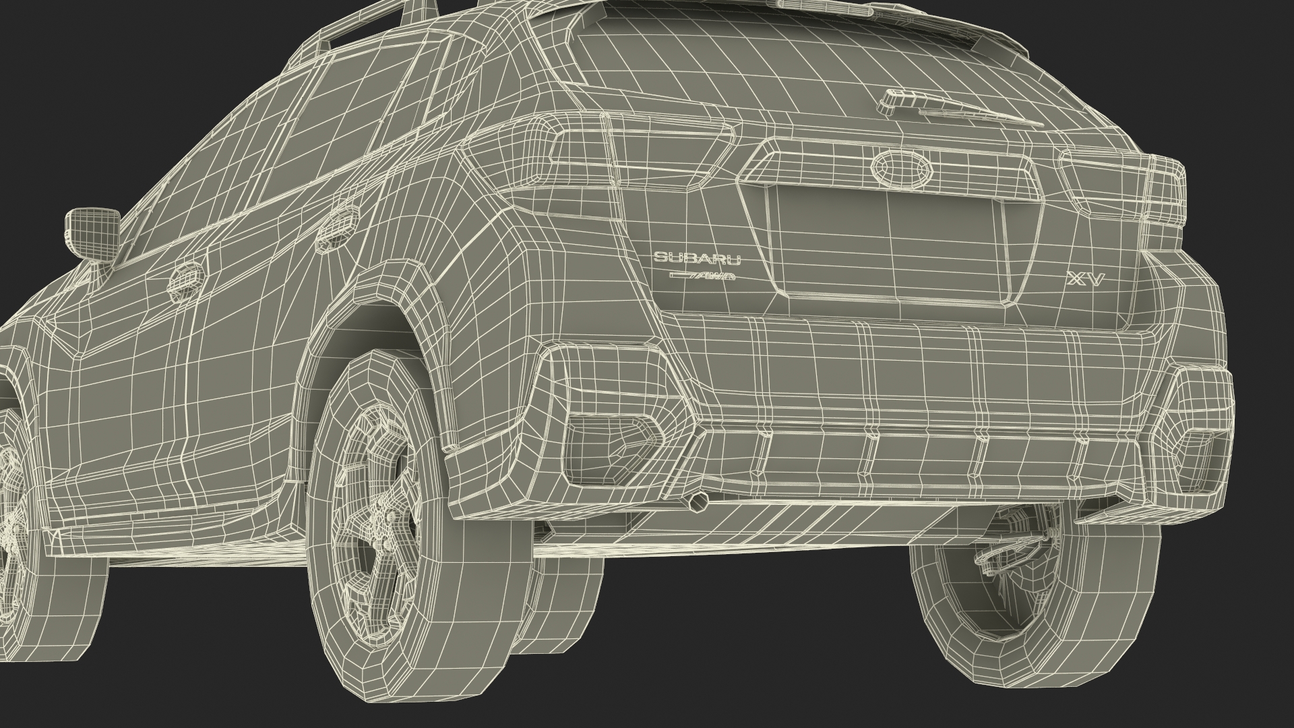Click the XV model badge
1294x728 pixels.
[x=1084, y=280]
